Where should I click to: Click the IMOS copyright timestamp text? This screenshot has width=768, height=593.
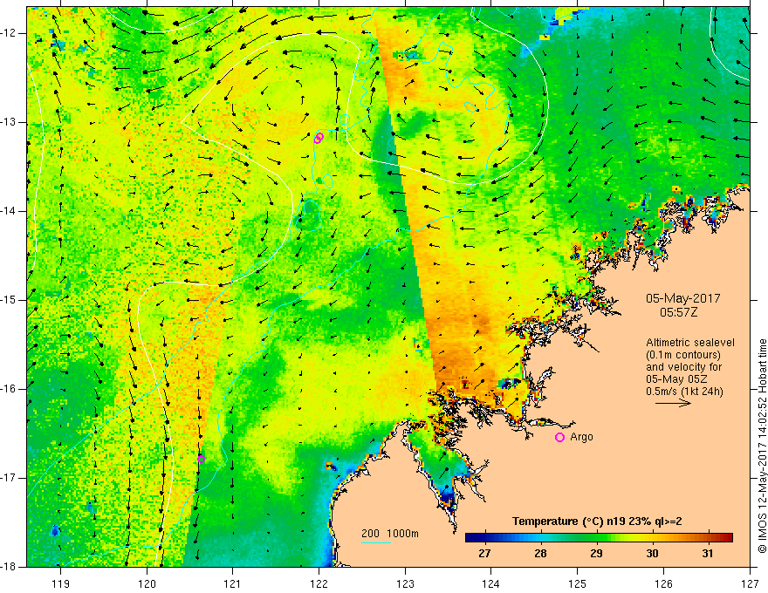click(762, 446)
